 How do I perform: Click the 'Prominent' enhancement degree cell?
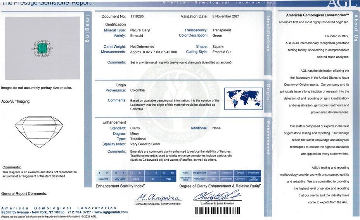(x=254, y=173)
